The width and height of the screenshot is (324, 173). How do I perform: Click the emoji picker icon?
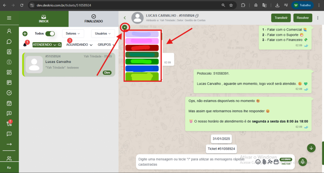coord(258,162)
